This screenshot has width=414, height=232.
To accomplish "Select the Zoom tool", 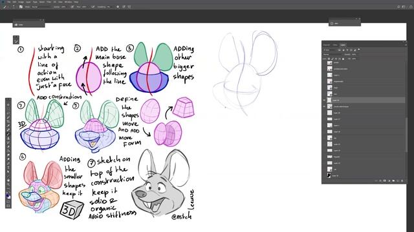I will click(x=8, y=184).
